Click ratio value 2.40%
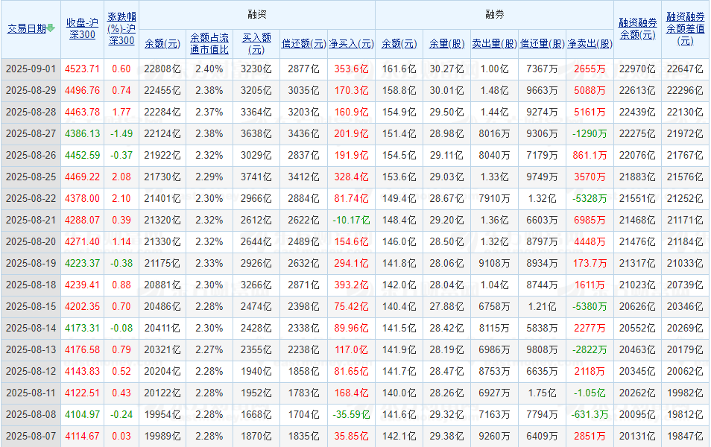The height and width of the screenshot is (447, 711). tap(209, 69)
